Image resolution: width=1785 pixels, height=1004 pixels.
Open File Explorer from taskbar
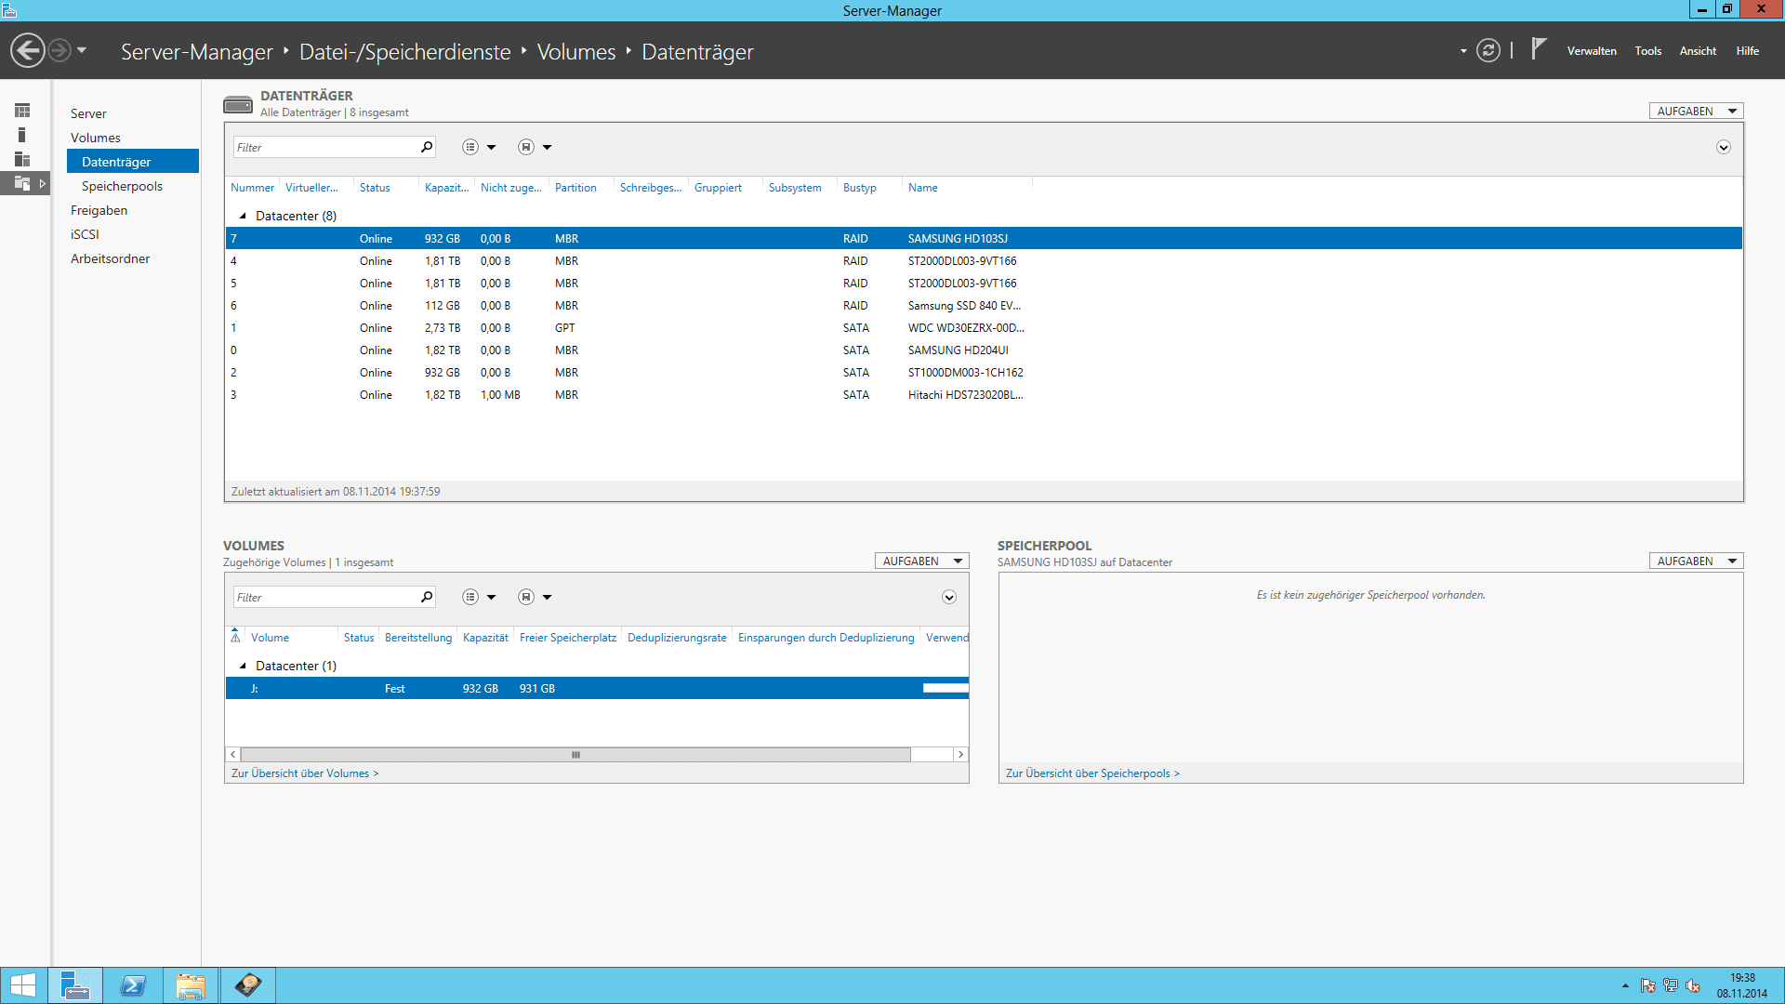pos(191,985)
